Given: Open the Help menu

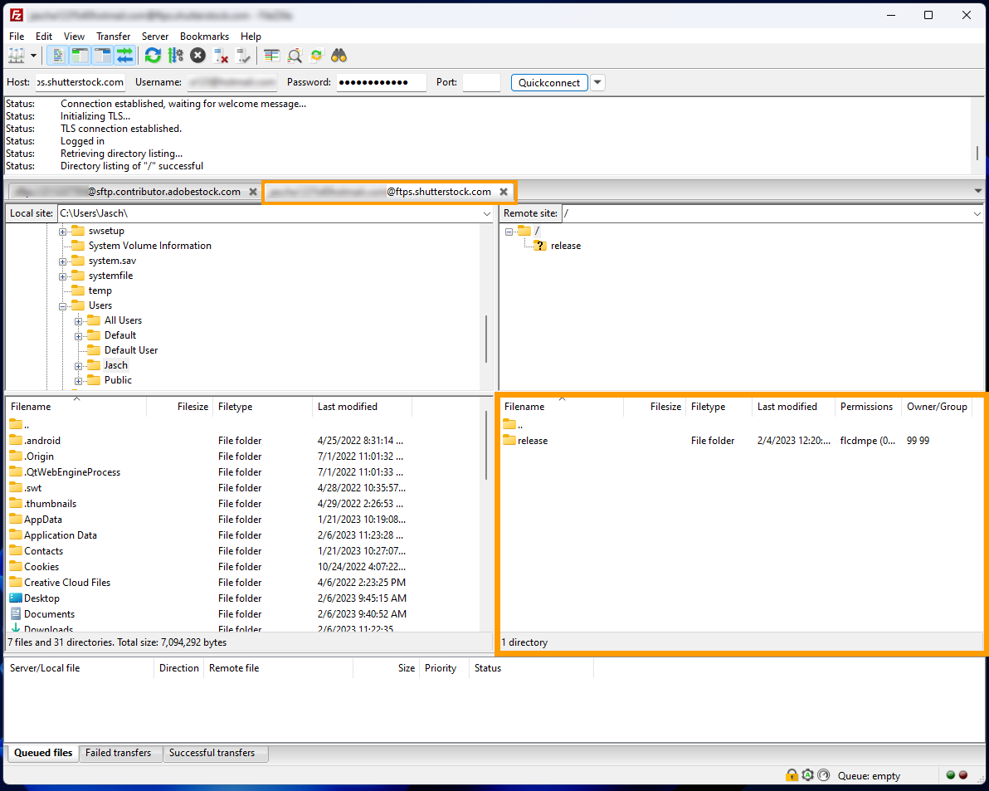Looking at the screenshot, I should (251, 36).
